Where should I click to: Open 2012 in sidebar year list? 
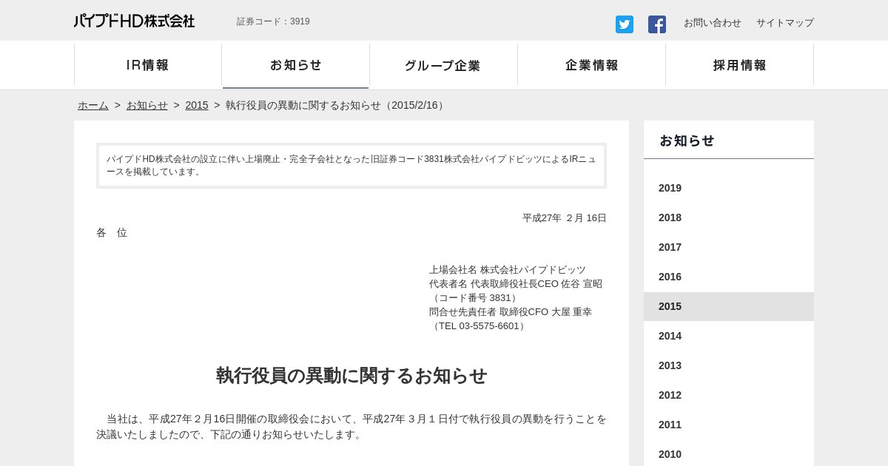tap(729, 395)
